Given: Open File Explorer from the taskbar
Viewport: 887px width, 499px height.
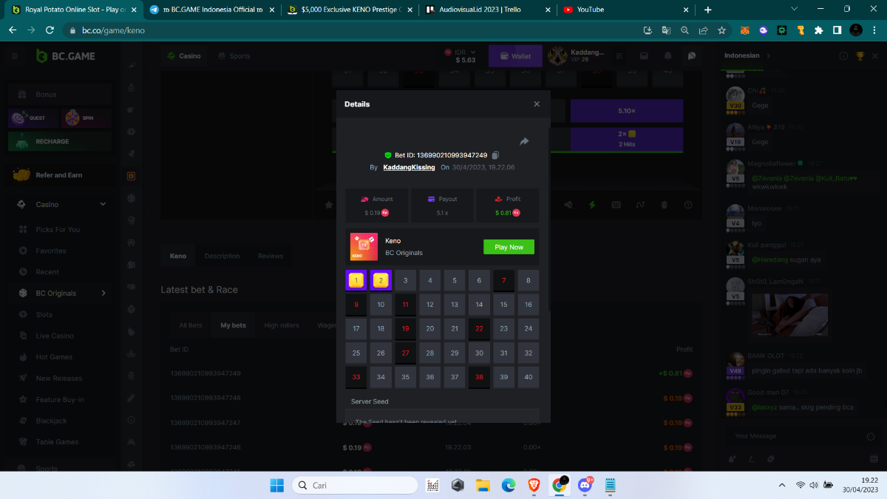Looking at the screenshot, I should (x=483, y=485).
